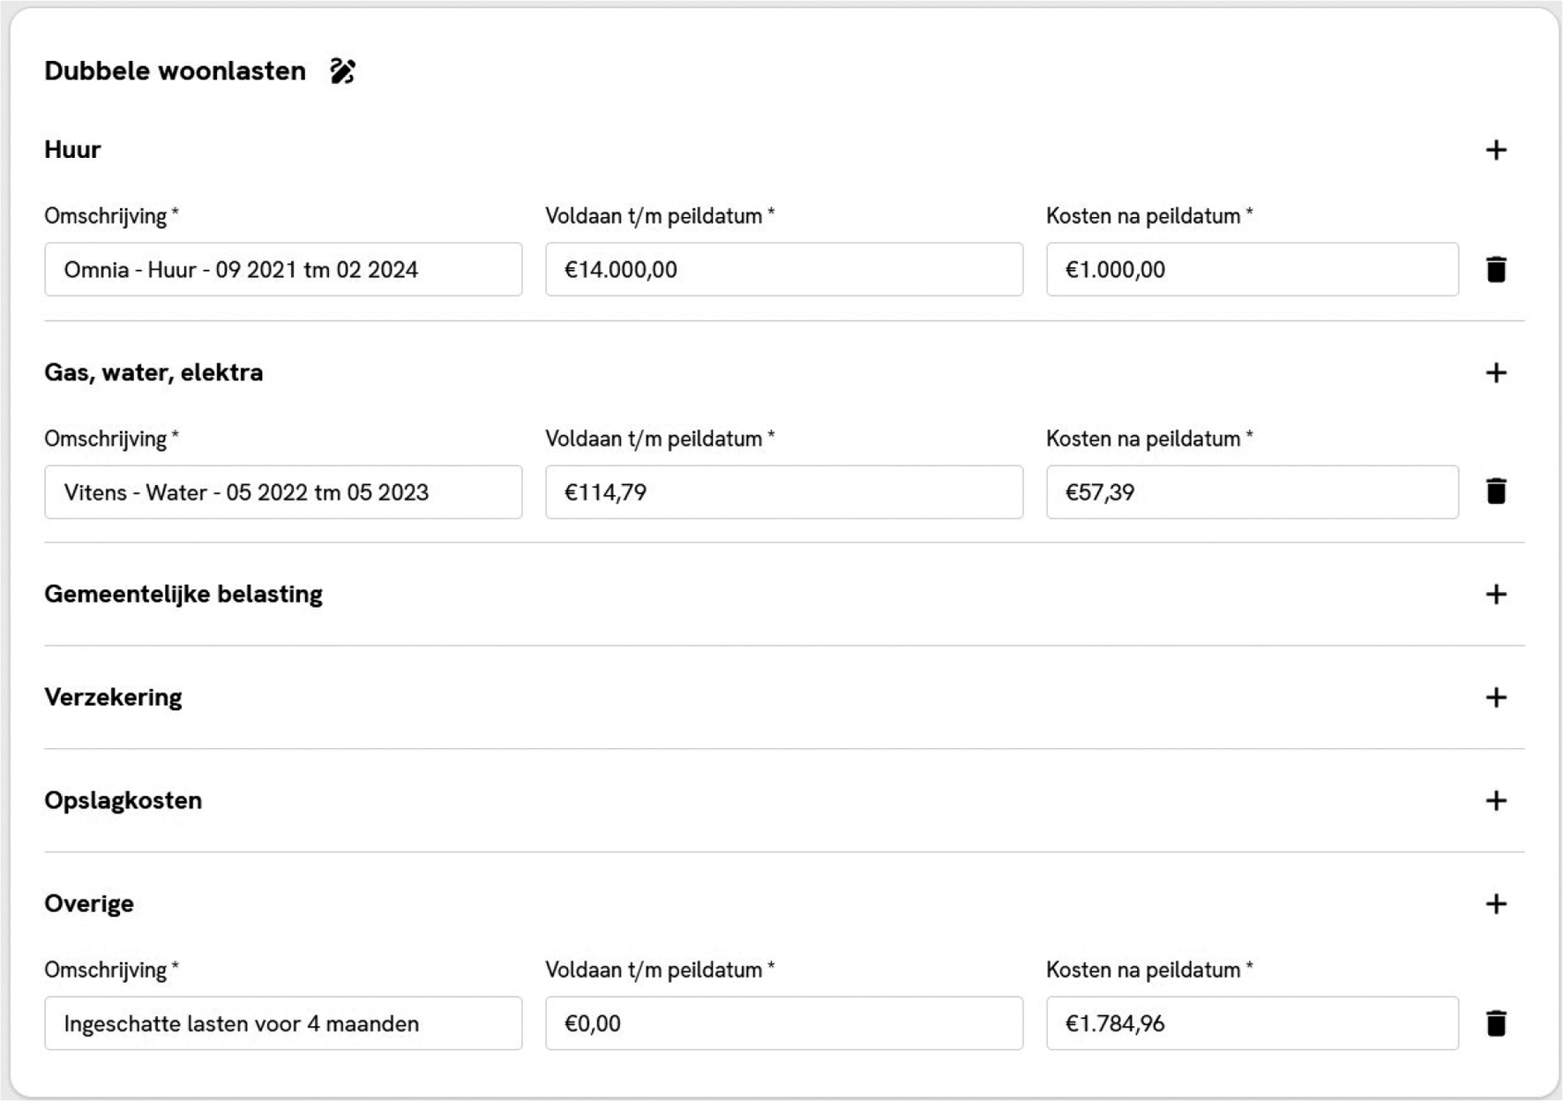
Task: Remove the Ingeschatte lasten row
Action: point(1495,1023)
